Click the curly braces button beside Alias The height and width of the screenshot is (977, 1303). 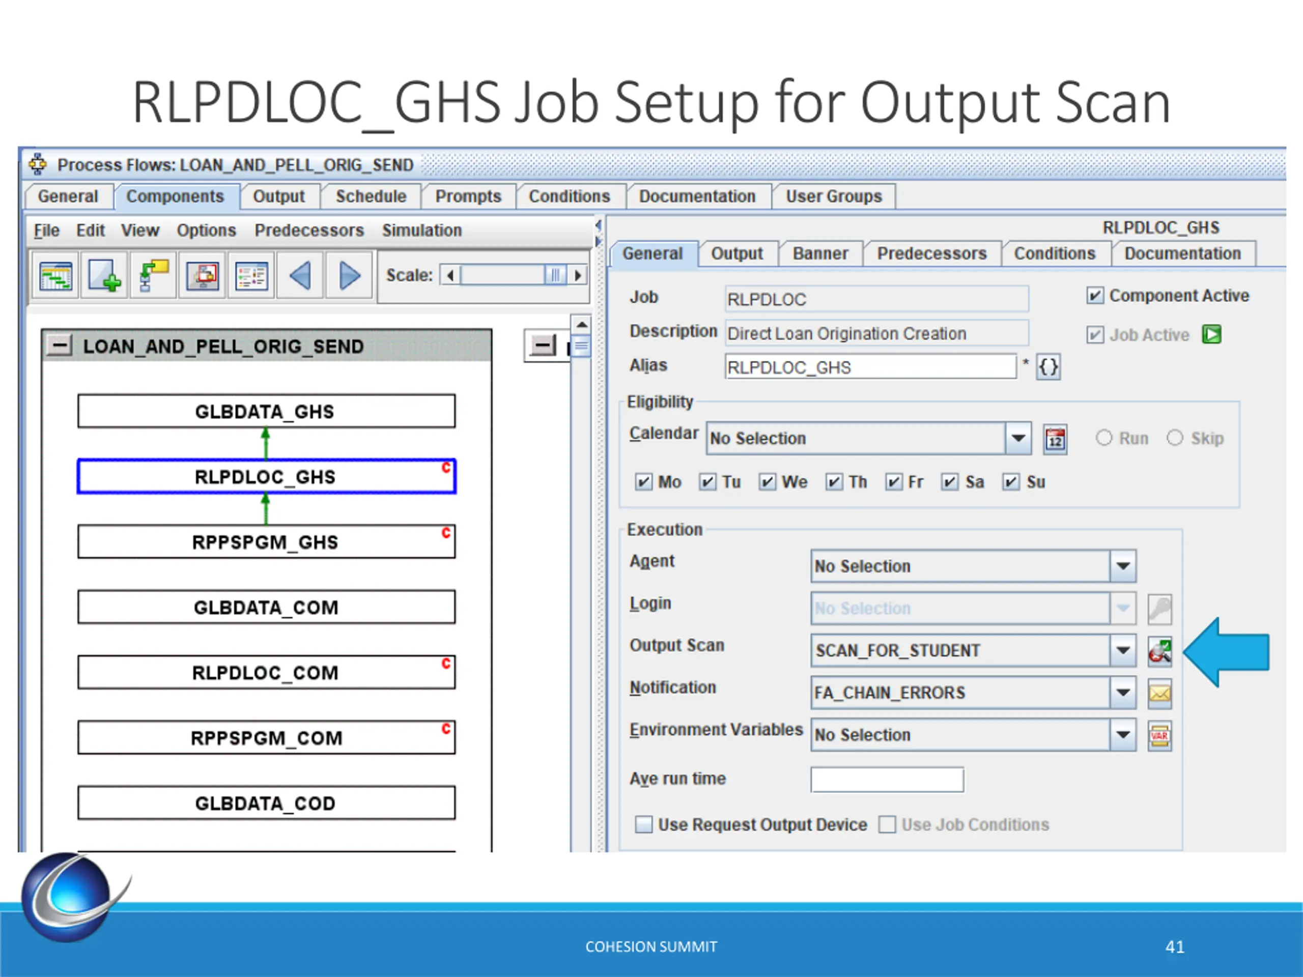[x=1049, y=367]
